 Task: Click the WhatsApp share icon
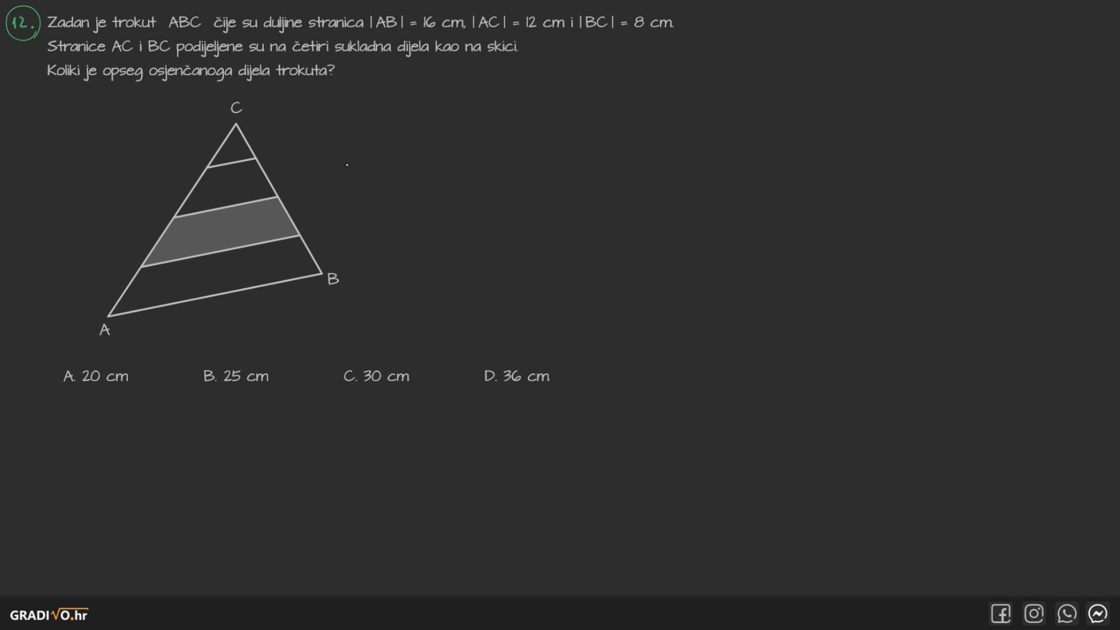coord(1066,614)
